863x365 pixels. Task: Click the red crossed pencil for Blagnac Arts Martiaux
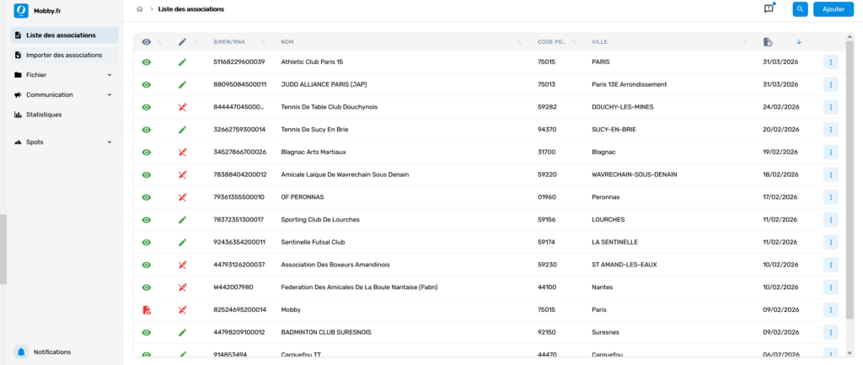coord(182,152)
